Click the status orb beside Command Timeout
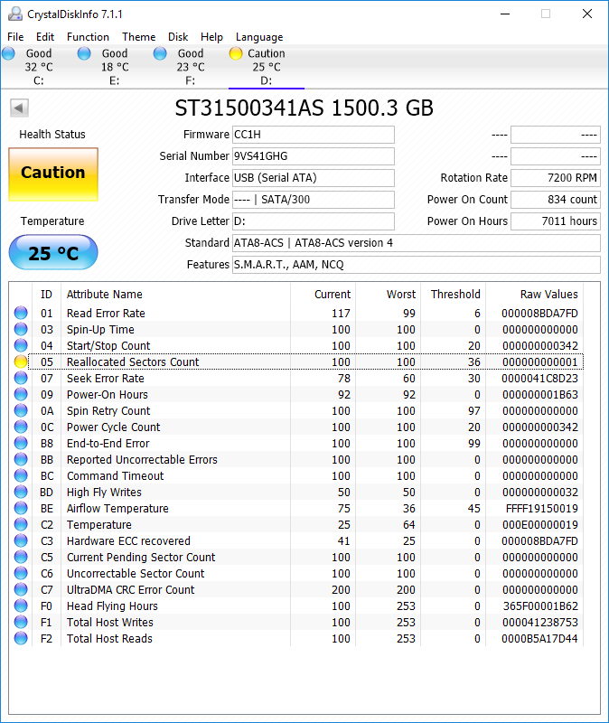The width and height of the screenshot is (609, 723). (21, 475)
